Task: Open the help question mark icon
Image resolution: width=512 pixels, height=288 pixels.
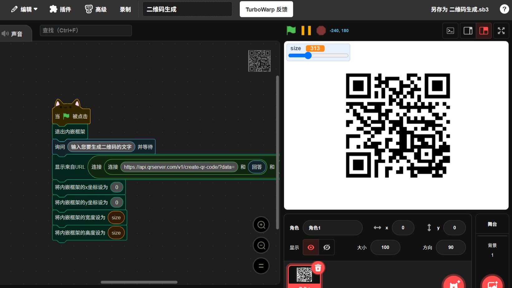Action: coord(504,9)
